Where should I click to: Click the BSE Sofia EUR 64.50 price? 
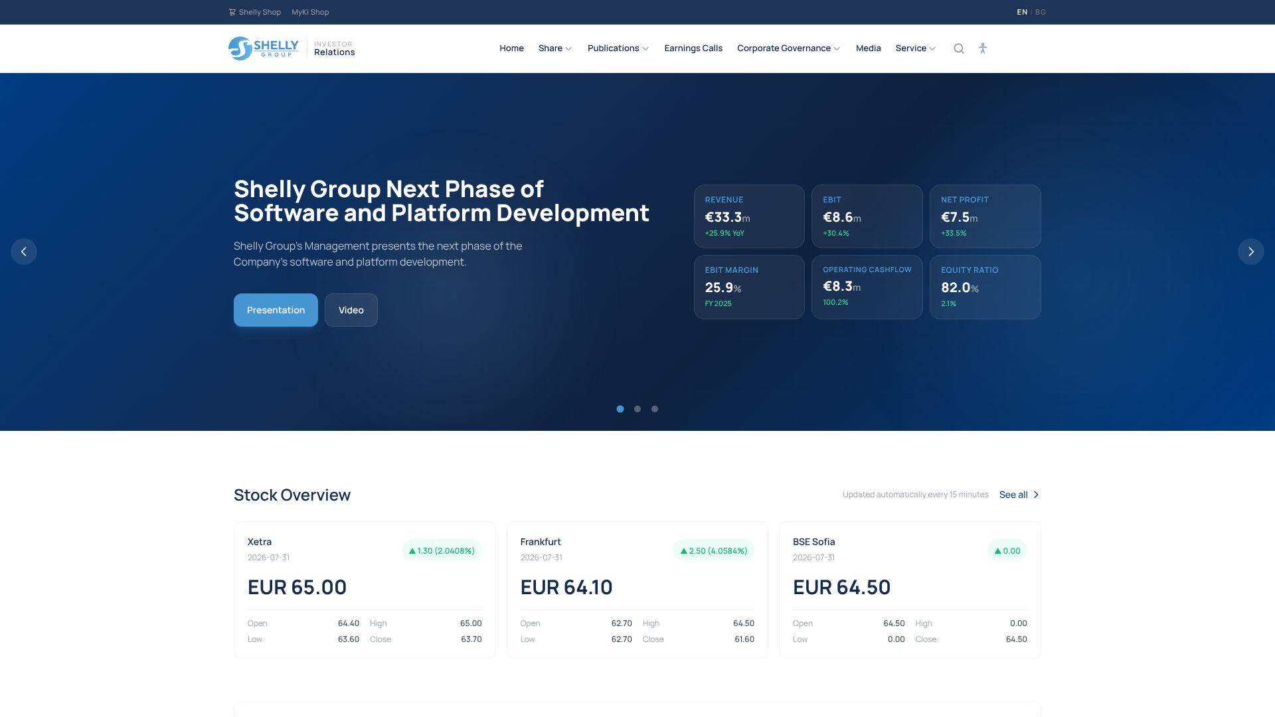(x=841, y=587)
